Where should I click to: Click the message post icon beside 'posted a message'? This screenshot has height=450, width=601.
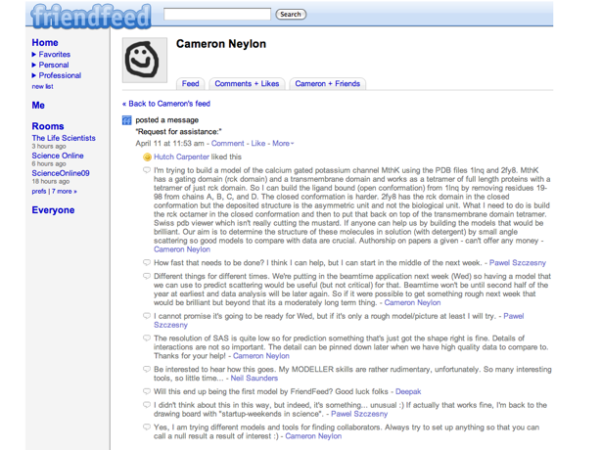[x=127, y=120]
